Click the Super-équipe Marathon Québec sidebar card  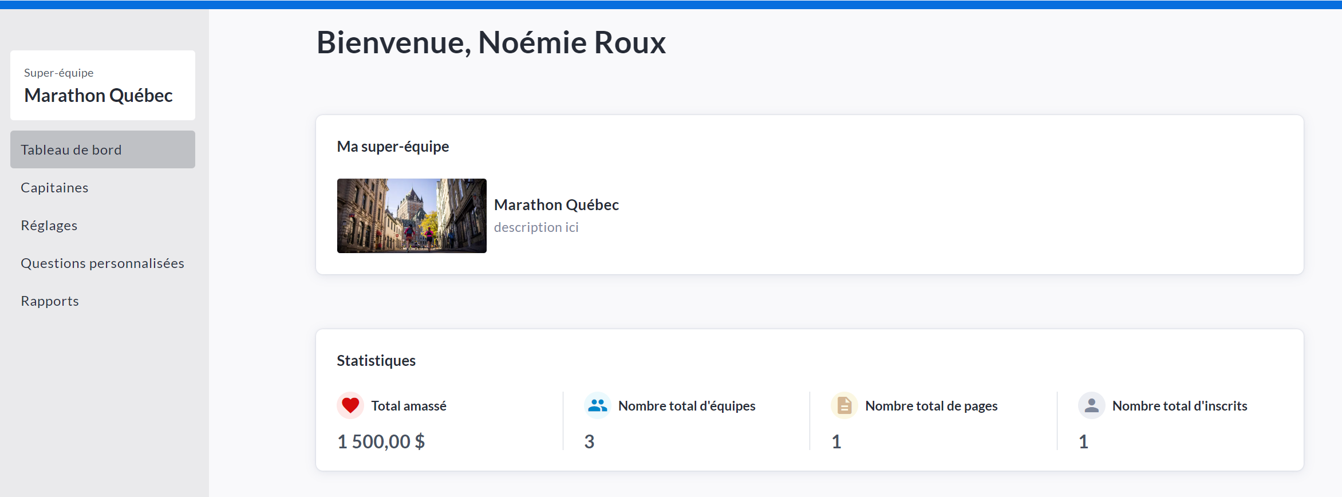pos(102,85)
